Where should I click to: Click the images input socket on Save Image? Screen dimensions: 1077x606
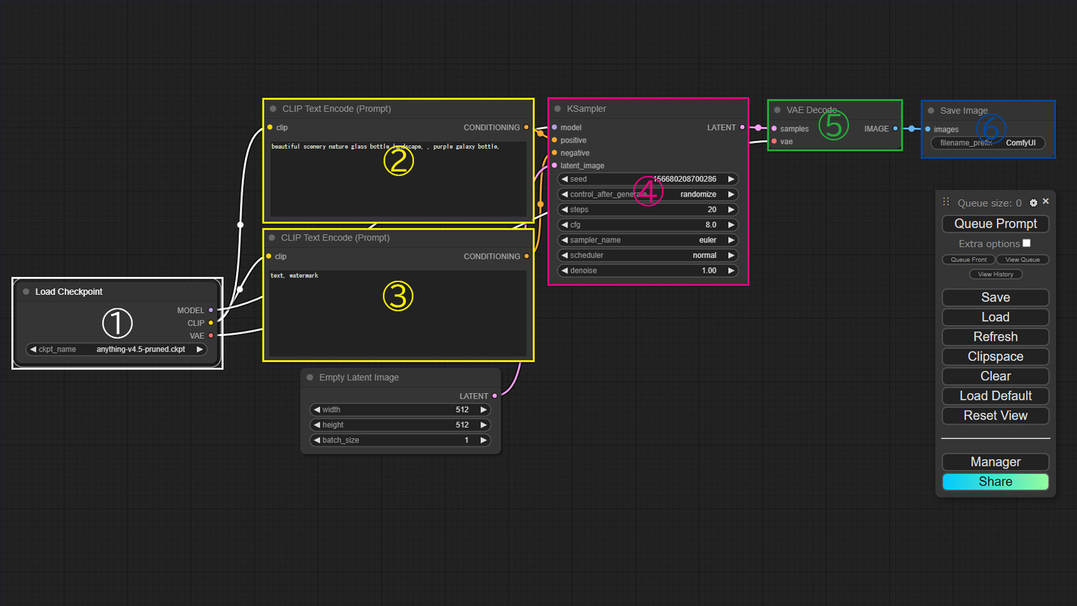pyautogui.click(x=928, y=129)
